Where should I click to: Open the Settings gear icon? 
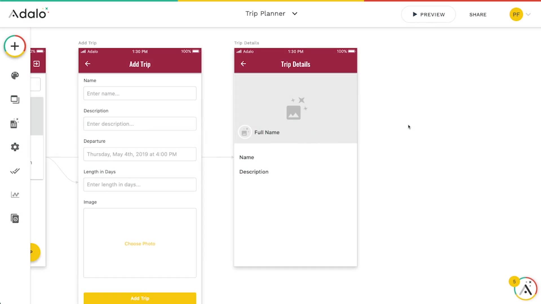coord(15,147)
